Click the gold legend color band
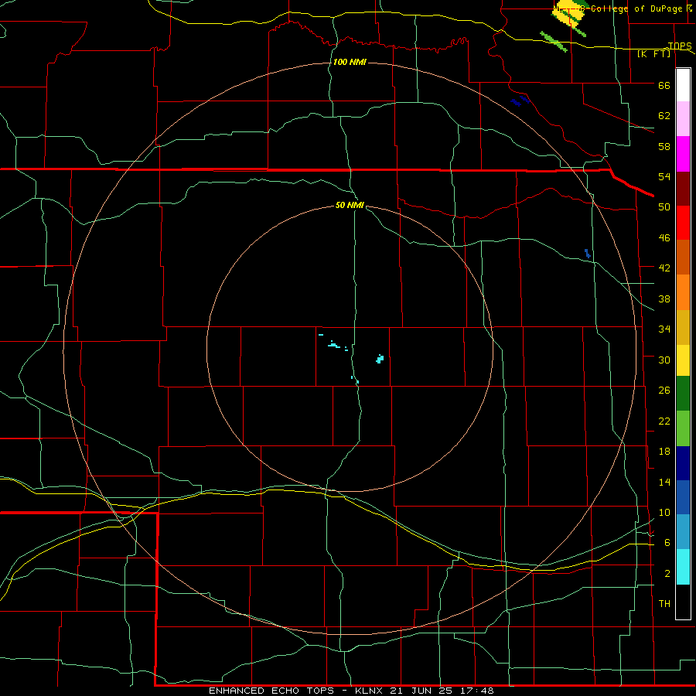The width and height of the screenshot is (696, 696). (x=683, y=327)
